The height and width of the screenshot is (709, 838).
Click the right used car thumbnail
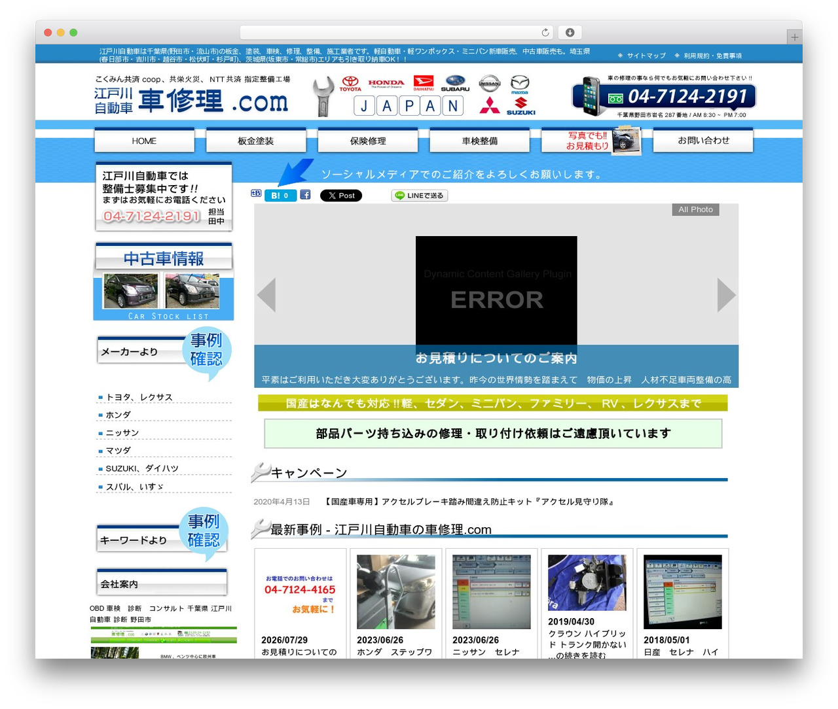[x=192, y=291]
